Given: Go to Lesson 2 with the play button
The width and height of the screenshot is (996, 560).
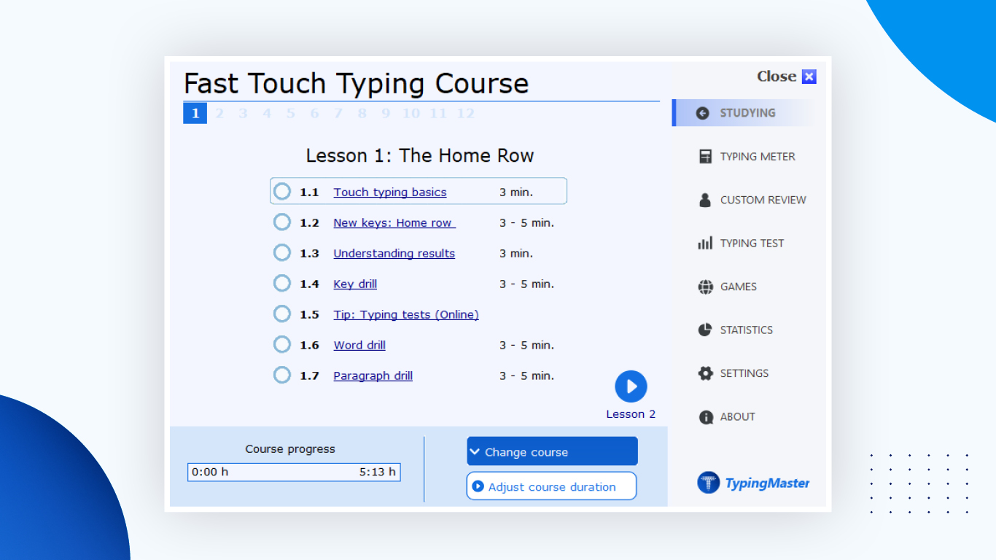Looking at the screenshot, I should tap(631, 386).
